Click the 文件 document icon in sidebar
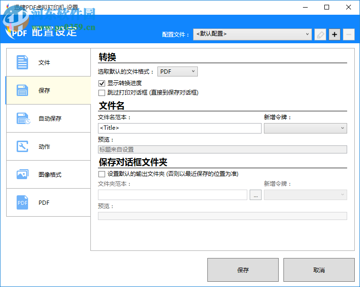 coord(22,62)
